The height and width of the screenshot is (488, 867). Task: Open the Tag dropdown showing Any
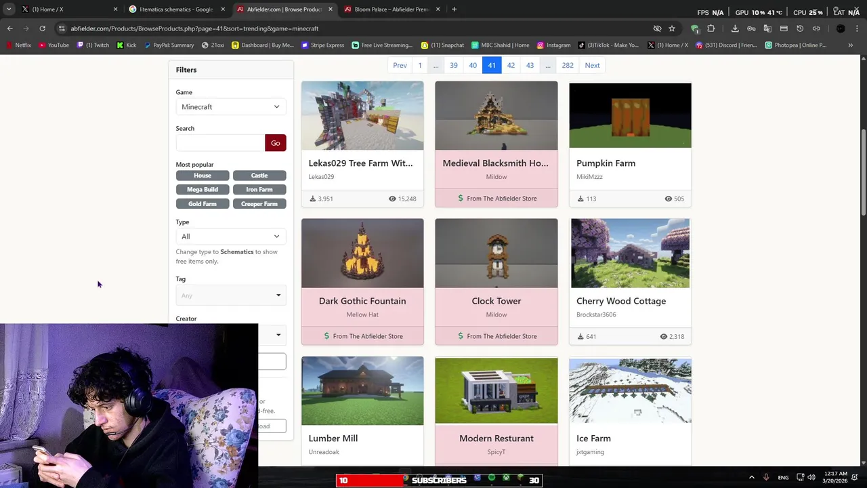[x=230, y=296]
